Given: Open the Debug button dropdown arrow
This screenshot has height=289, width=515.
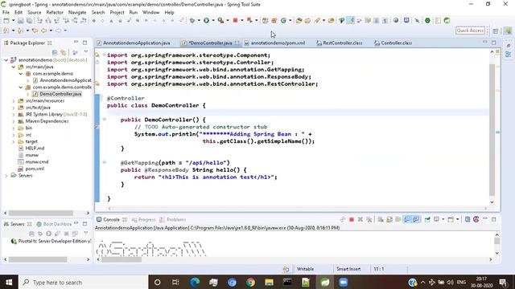Looking at the screenshot, I should pyautogui.click(x=199, y=20).
